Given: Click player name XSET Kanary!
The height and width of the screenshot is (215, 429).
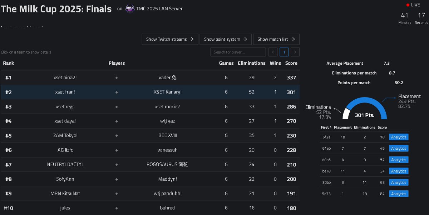Looking at the screenshot, I should (167, 92).
